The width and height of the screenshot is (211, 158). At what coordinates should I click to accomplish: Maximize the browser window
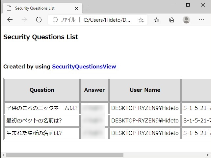(188, 5)
